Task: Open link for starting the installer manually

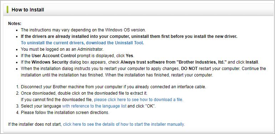Action: (124, 124)
